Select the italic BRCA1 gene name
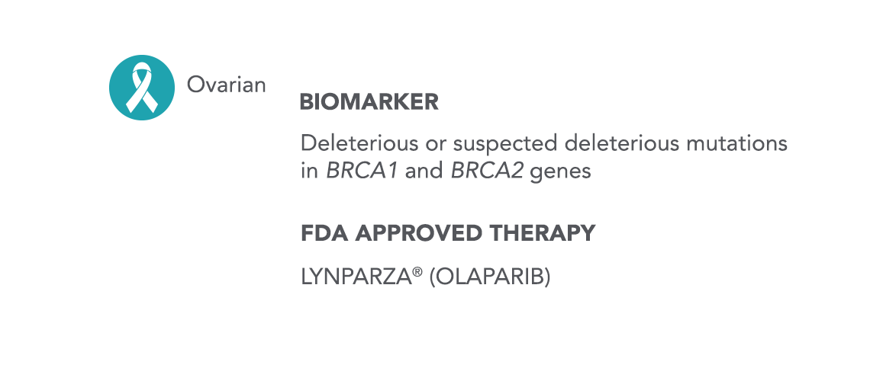The height and width of the screenshot is (381, 870). 362,171
